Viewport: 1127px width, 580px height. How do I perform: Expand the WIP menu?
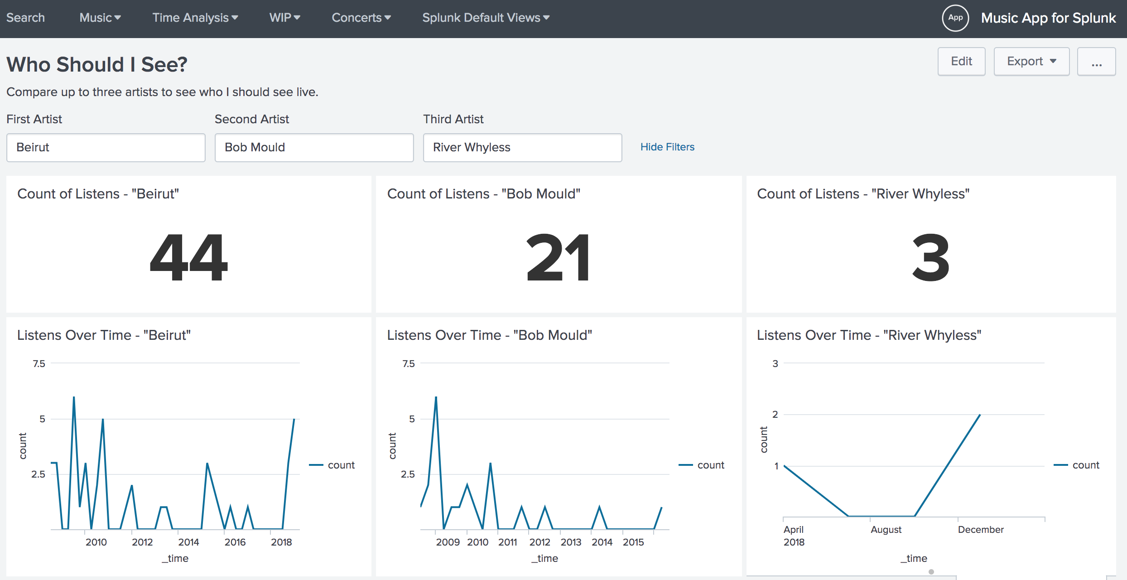pyautogui.click(x=285, y=18)
